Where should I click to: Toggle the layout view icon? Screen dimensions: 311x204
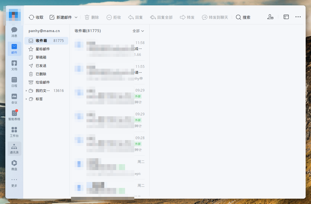pyautogui.click(x=286, y=17)
